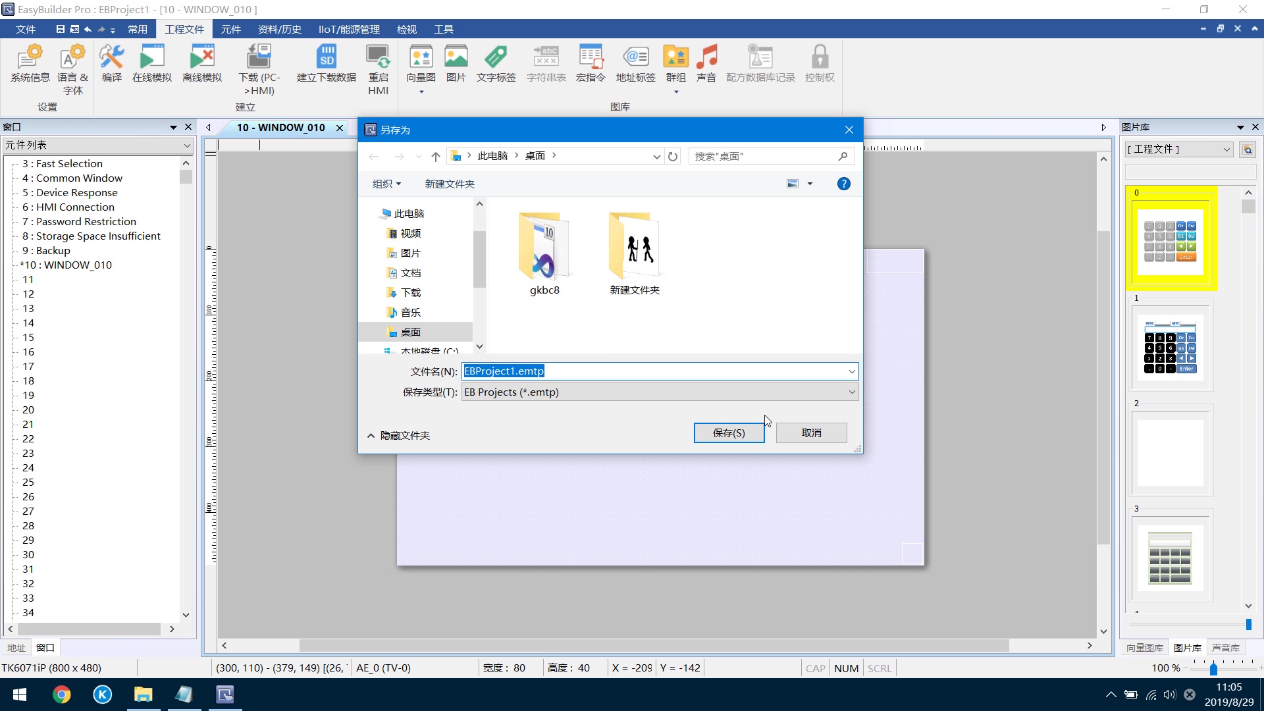
Task: Toggle window 10 - WINDOW_010 tab
Action: click(x=280, y=127)
